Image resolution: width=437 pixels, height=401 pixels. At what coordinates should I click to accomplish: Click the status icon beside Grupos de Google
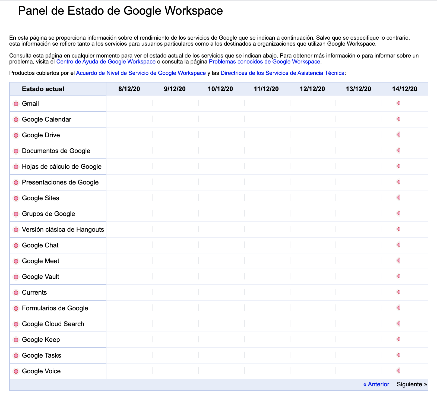[16, 214]
